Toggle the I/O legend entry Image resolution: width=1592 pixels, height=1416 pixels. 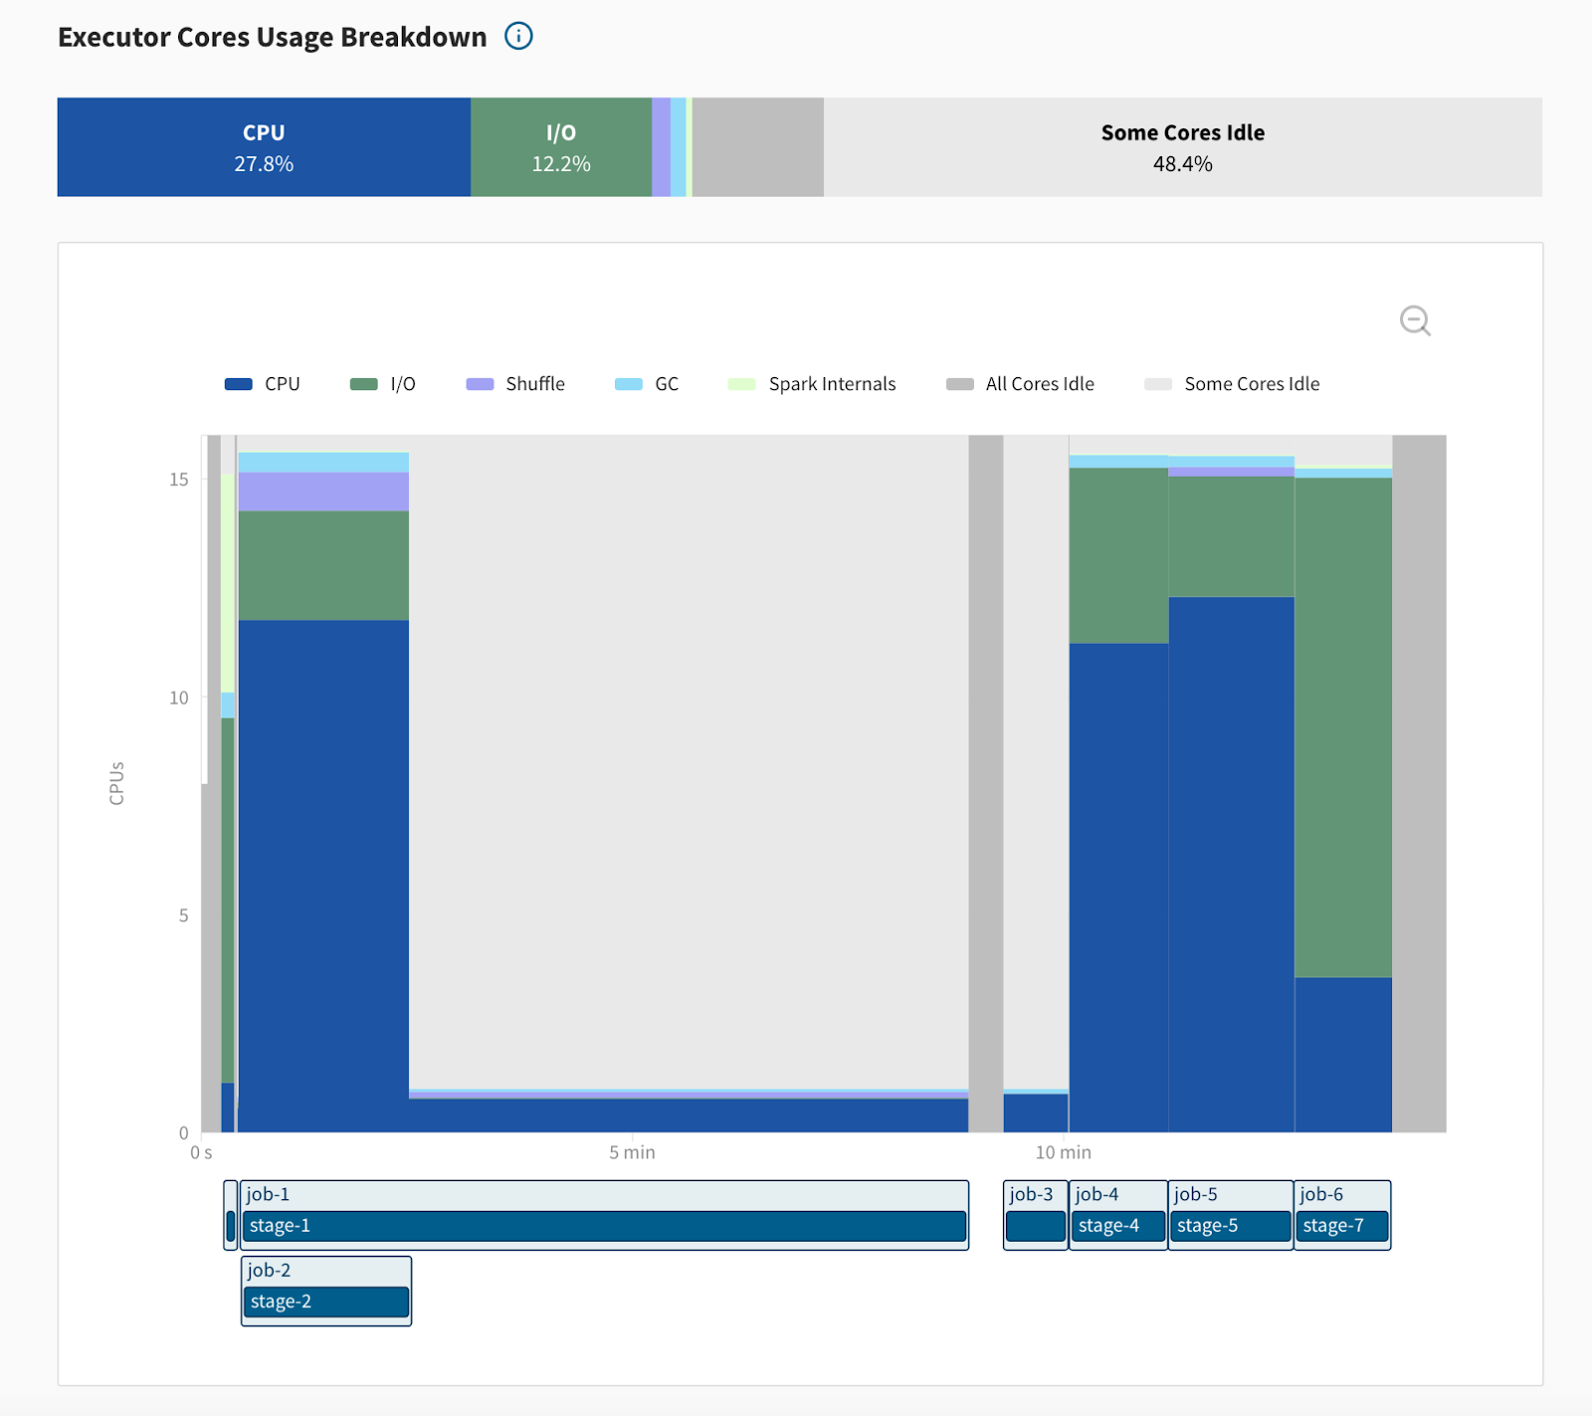383,384
